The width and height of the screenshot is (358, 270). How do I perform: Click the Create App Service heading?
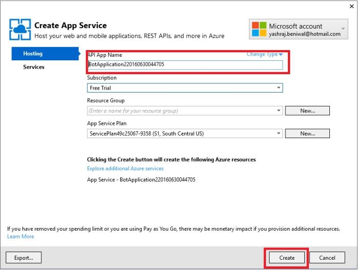point(71,26)
